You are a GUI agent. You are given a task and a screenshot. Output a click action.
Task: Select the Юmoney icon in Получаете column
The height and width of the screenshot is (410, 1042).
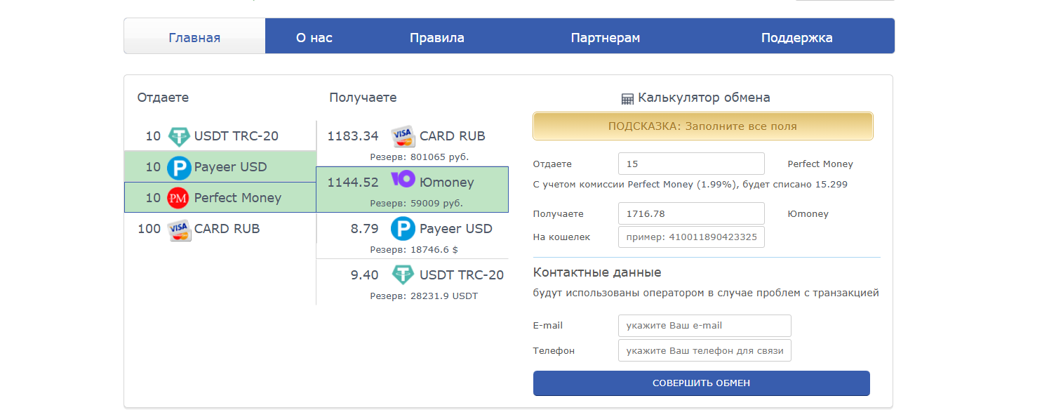[x=401, y=181]
